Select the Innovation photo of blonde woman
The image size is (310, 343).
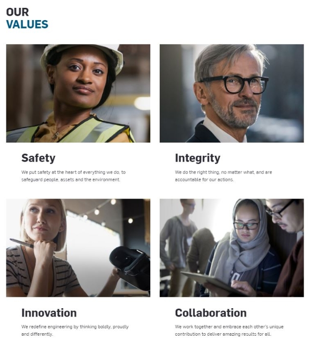tap(78, 247)
